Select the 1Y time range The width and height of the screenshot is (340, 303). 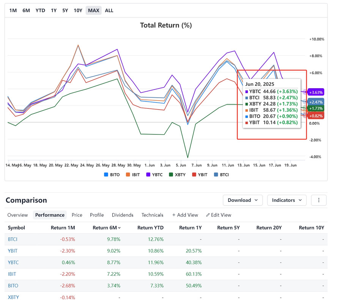click(54, 10)
